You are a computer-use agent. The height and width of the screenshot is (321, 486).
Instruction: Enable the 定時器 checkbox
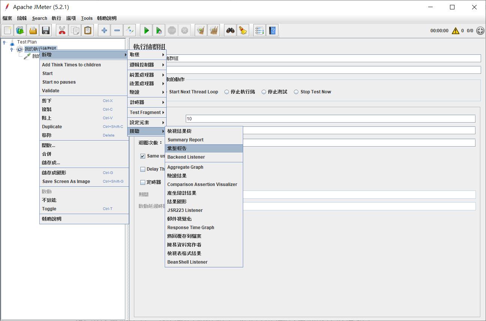(143, 182)
